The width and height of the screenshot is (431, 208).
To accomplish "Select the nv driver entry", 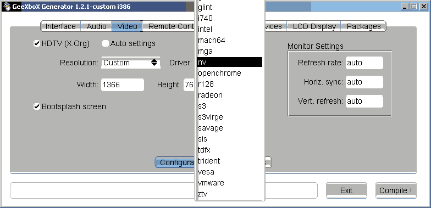I will click(230, 62).
